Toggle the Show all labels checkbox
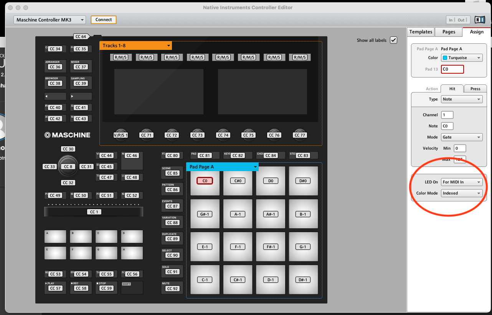 [393, 40]
